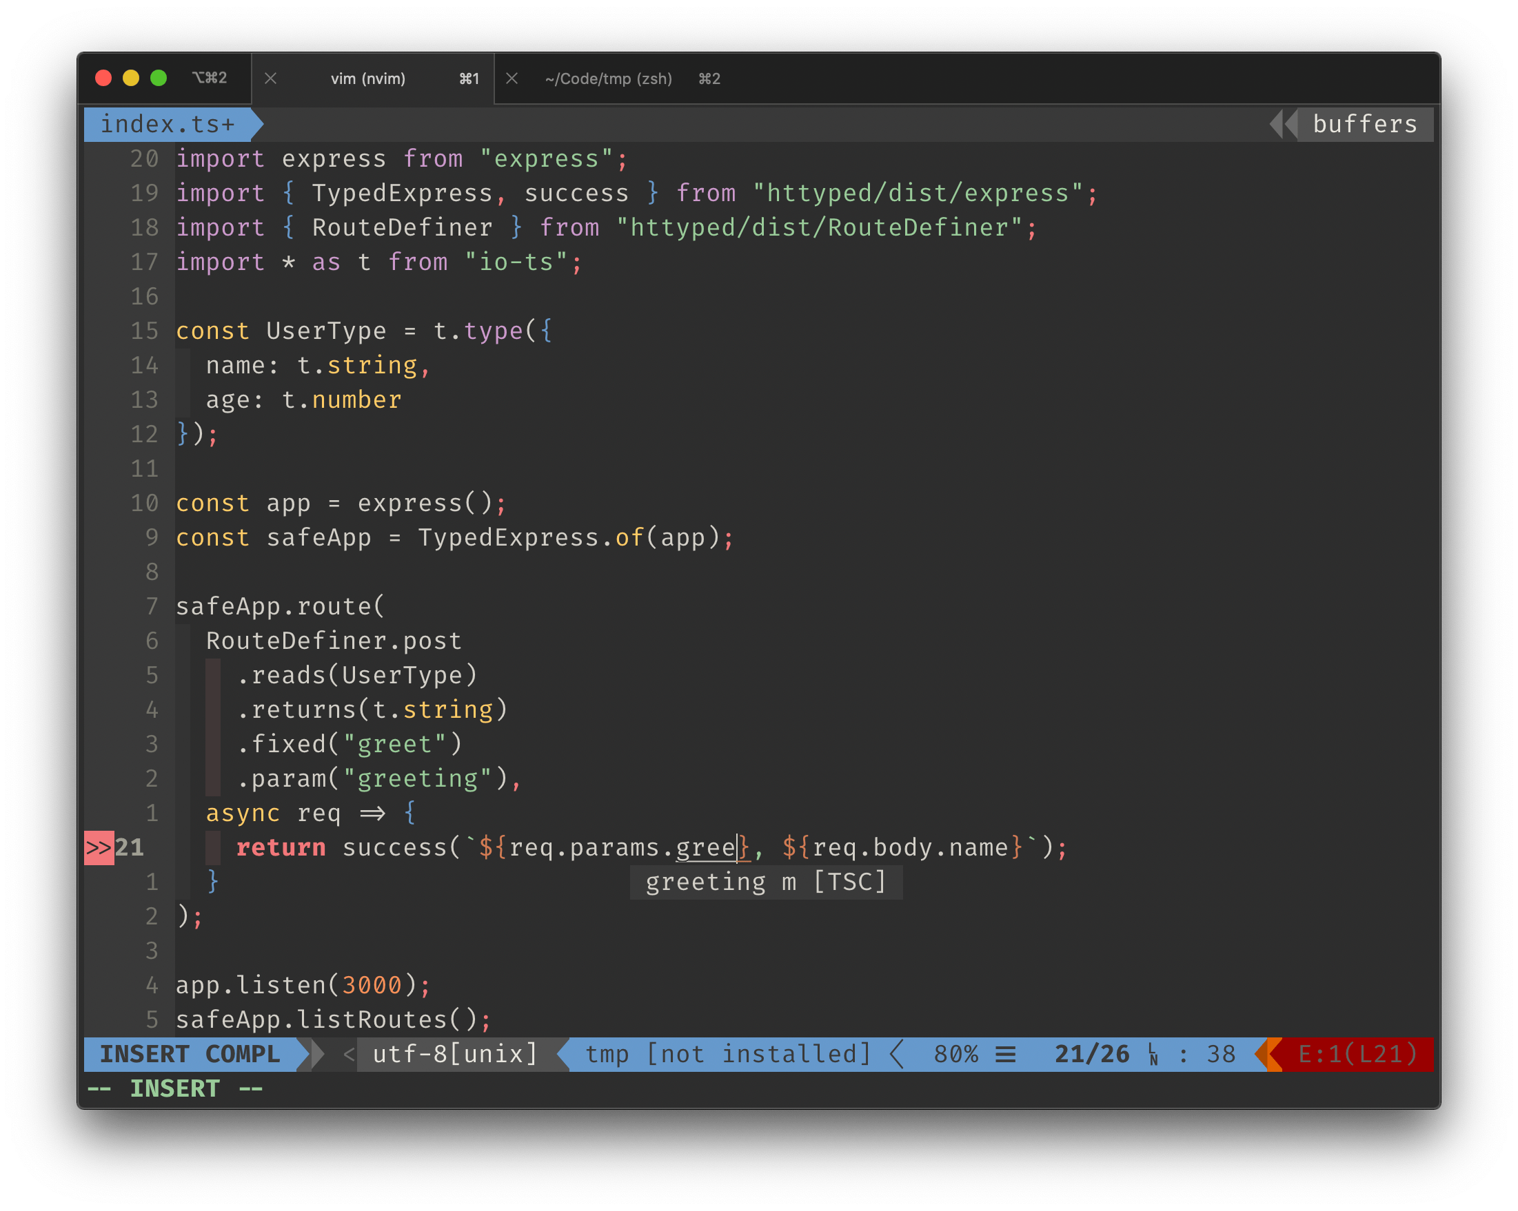Click relative line number 20 in gutter
1518x1211 pixels.
click(x=144, y=159)
